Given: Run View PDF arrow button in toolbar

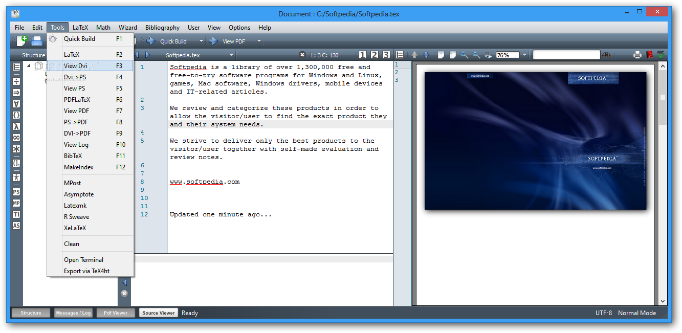Looking at the screenshot, I should 213,41.
